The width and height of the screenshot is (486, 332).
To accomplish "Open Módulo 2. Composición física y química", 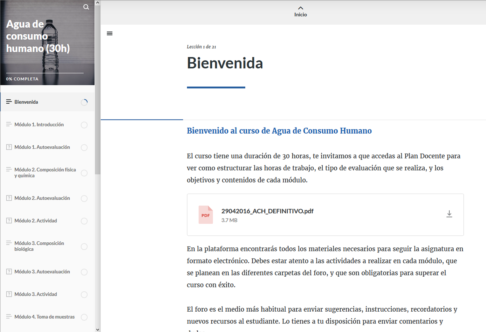I will click(x=45, y=173).
